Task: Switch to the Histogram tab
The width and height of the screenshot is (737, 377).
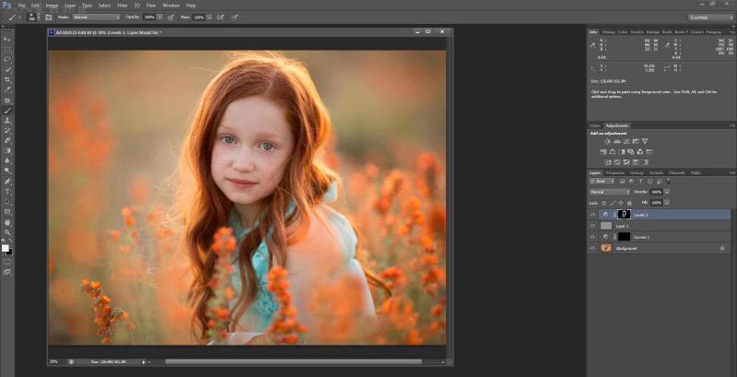Action: [609, 32]
